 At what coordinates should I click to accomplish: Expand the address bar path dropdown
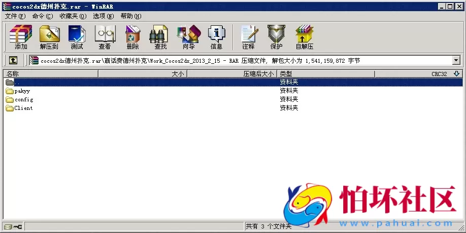(x=456, y=60)
